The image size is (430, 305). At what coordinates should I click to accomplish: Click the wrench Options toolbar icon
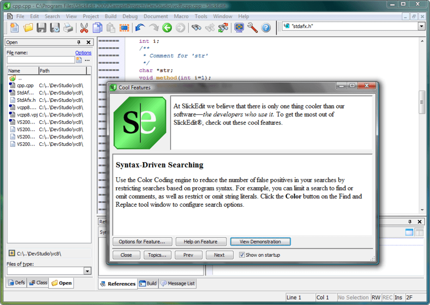(x=252, y=28)
